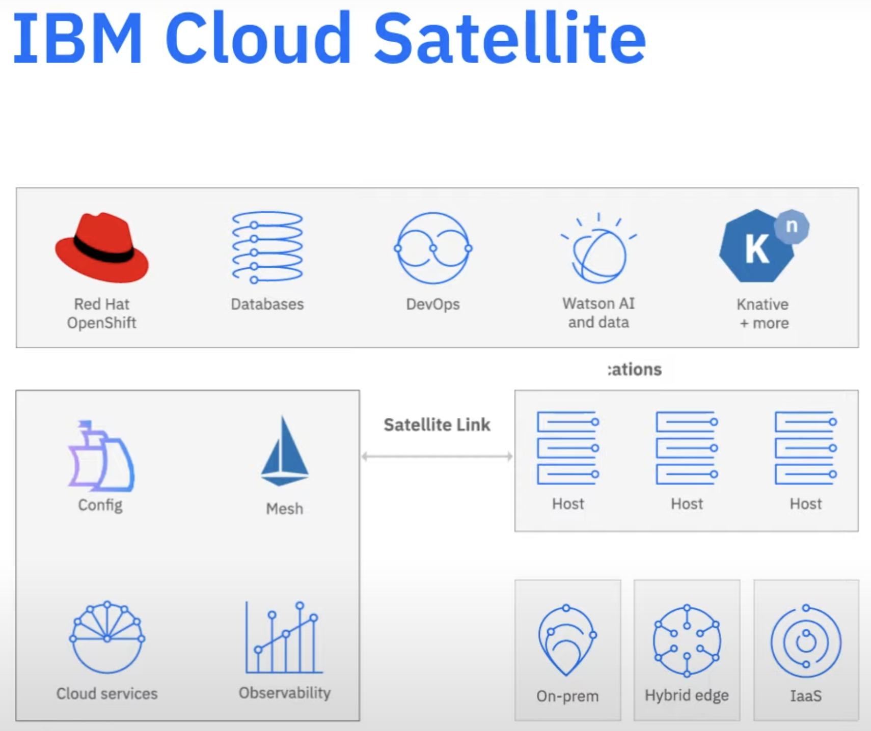Select the Satellite Link label
This screenshot has height=731, width=871.
[x=437, y=424]
